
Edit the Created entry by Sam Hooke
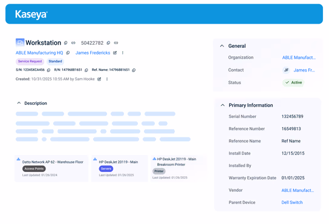point(99,79)
